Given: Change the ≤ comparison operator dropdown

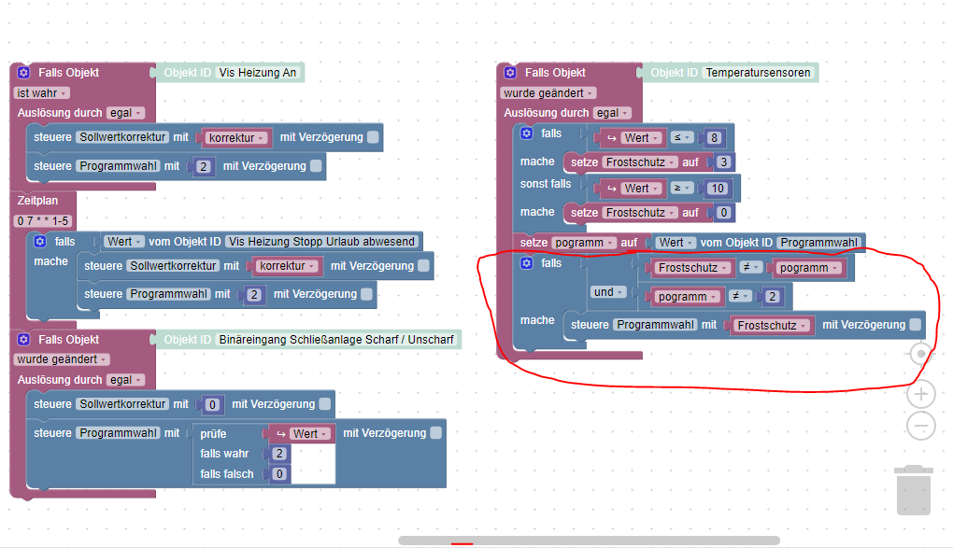Looking at the screenshot, I should [x=681, y=137].
